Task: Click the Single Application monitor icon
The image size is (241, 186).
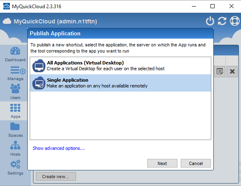Action: click(x=39, y=83)
